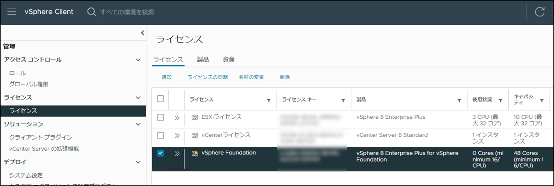Click license icon beside ESXiライセンス
554x186 pixels.
[195, 117]
